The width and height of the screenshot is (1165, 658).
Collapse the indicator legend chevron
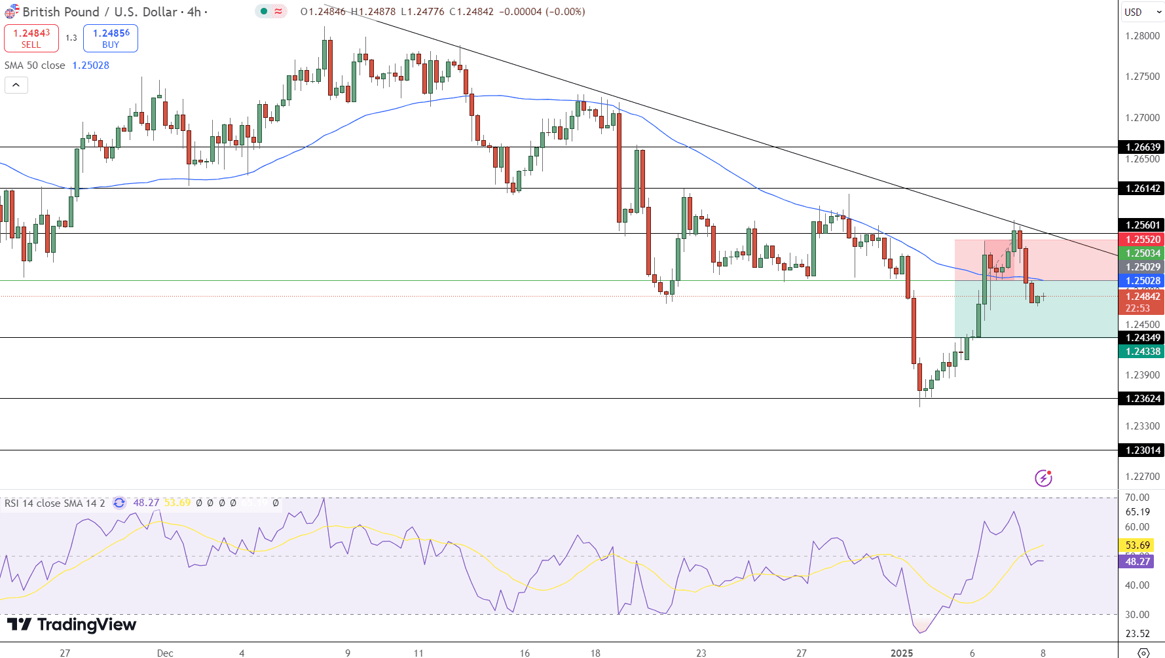coord(16,85)
